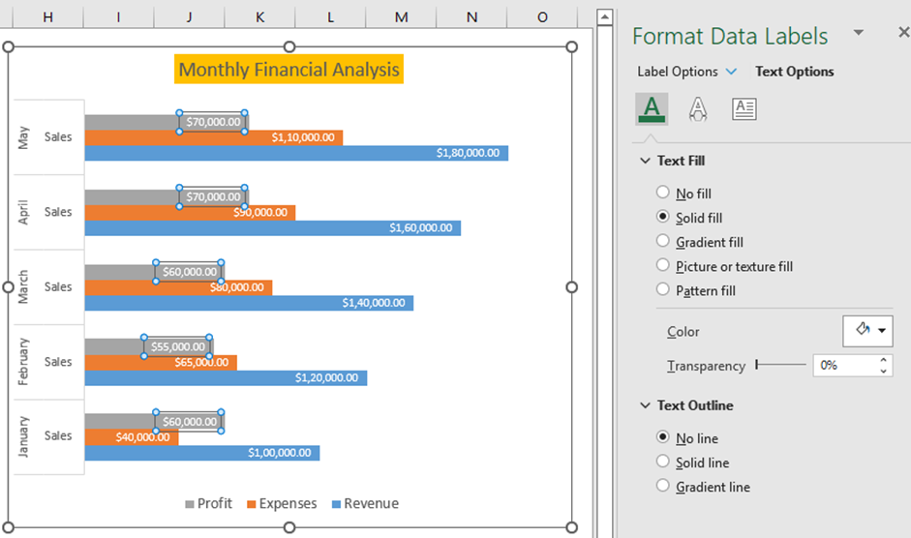Open the fill Color picker dropdown

867,331
